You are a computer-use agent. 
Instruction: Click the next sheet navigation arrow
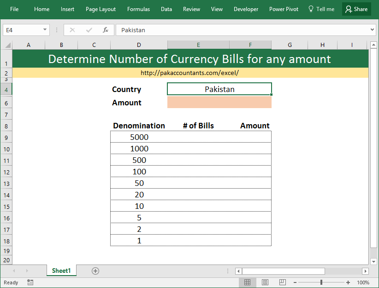[x=27, y=271]
